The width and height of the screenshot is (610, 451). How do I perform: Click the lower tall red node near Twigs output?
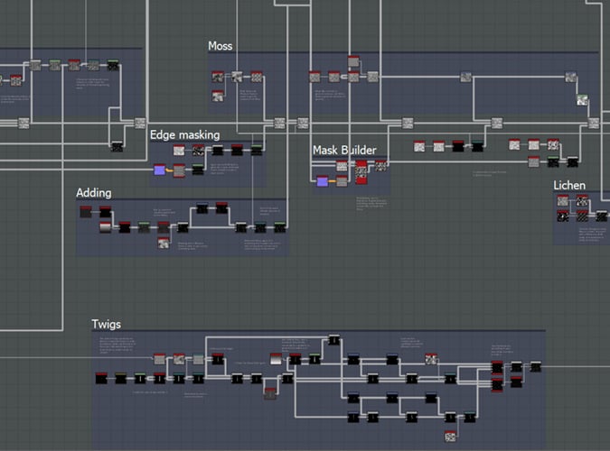pos(497,385)
